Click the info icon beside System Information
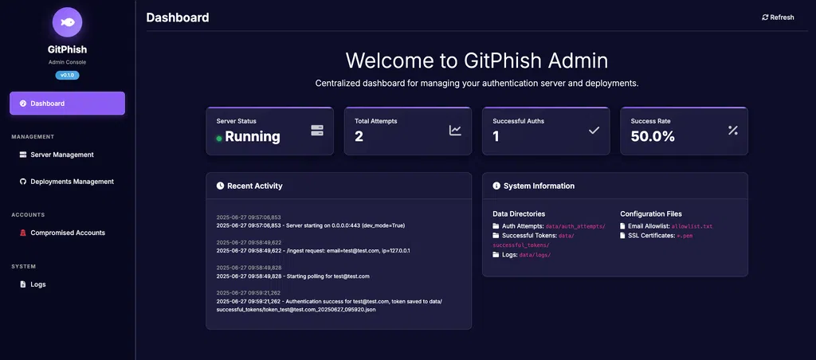Screen dimensions: 816x360 (496, 186)
